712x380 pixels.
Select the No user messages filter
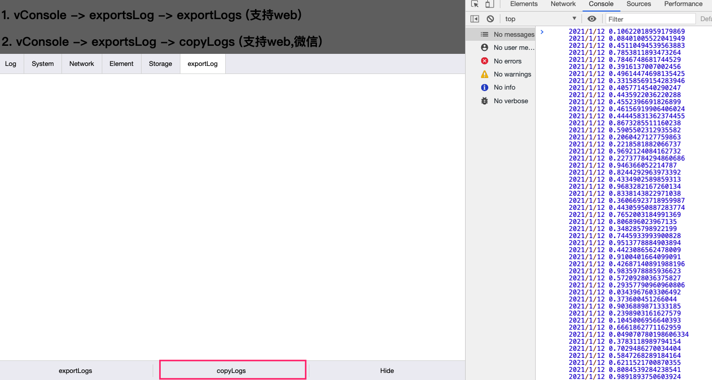500,47
